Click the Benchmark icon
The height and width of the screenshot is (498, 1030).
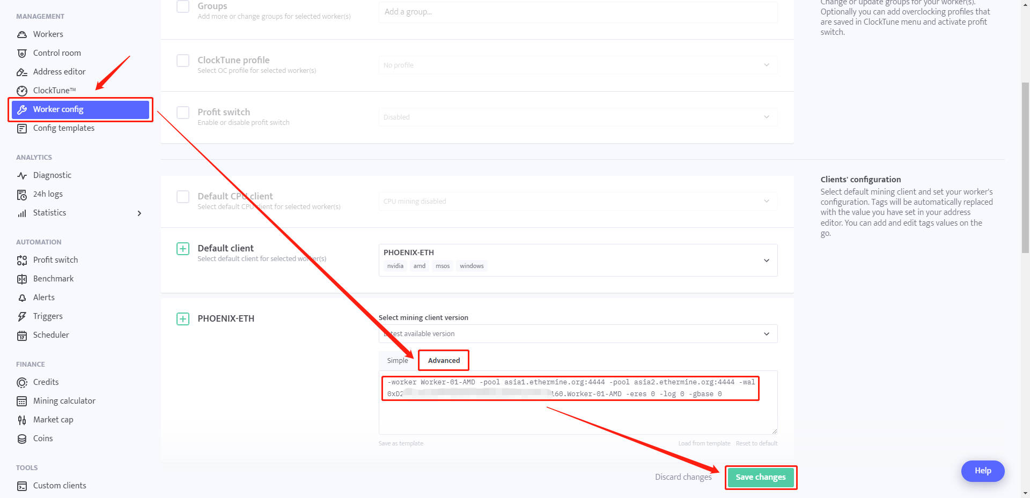[22, 279]
